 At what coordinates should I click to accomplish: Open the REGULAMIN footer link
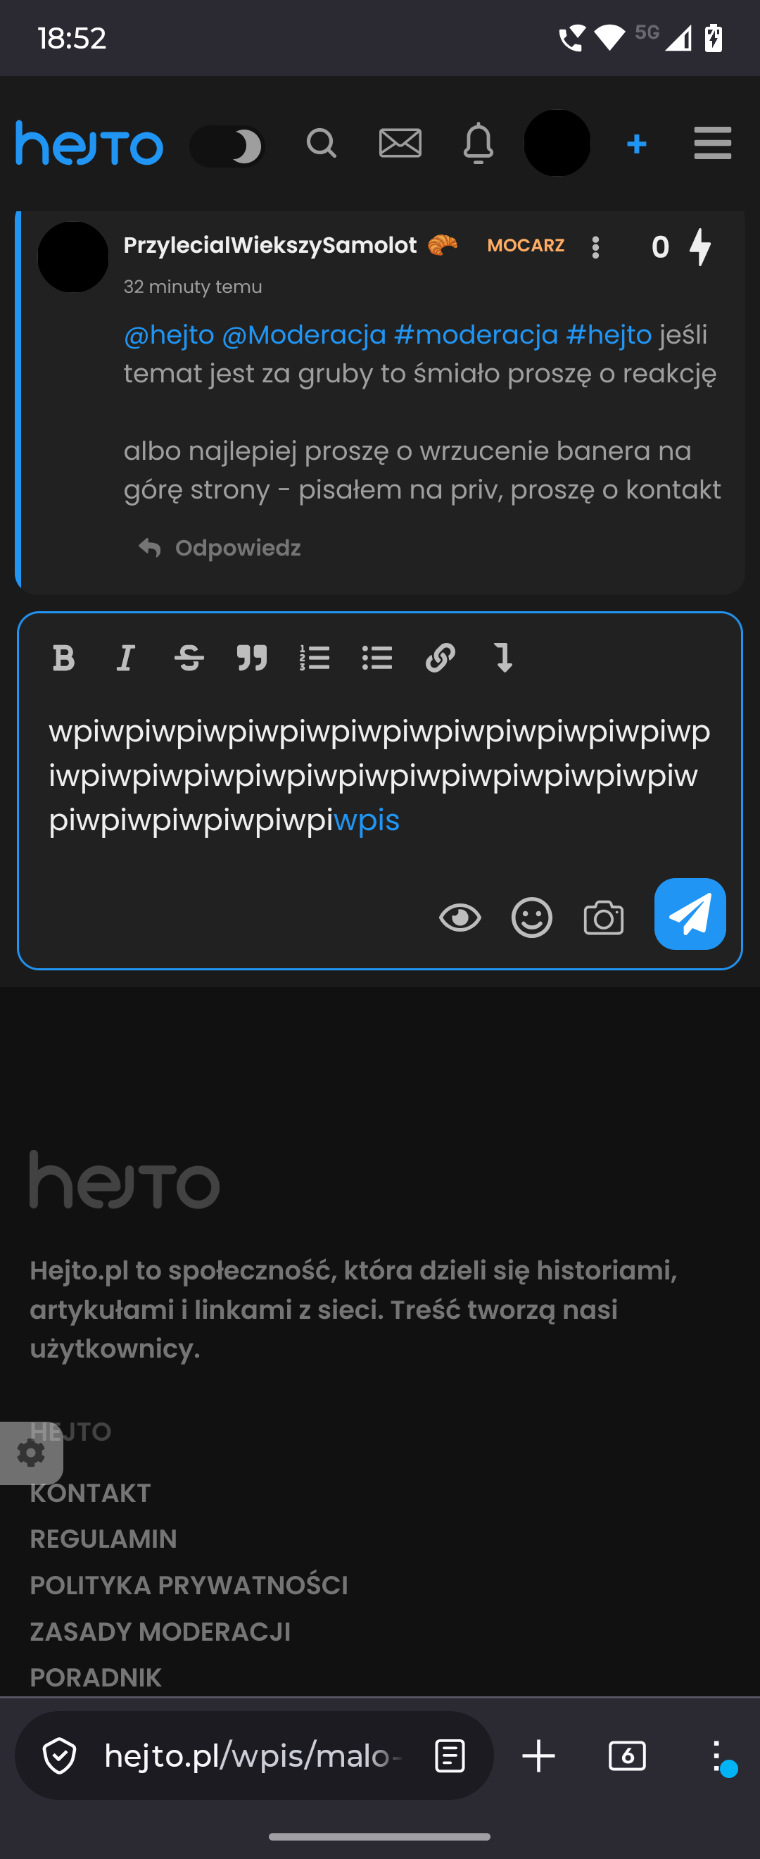(x=103, y=1539)
